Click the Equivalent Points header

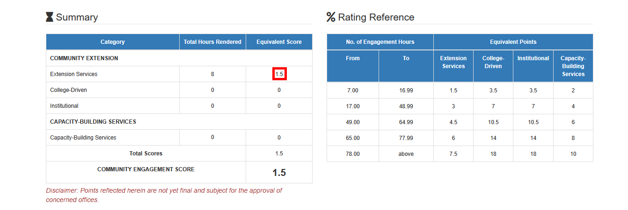[513, 42]
